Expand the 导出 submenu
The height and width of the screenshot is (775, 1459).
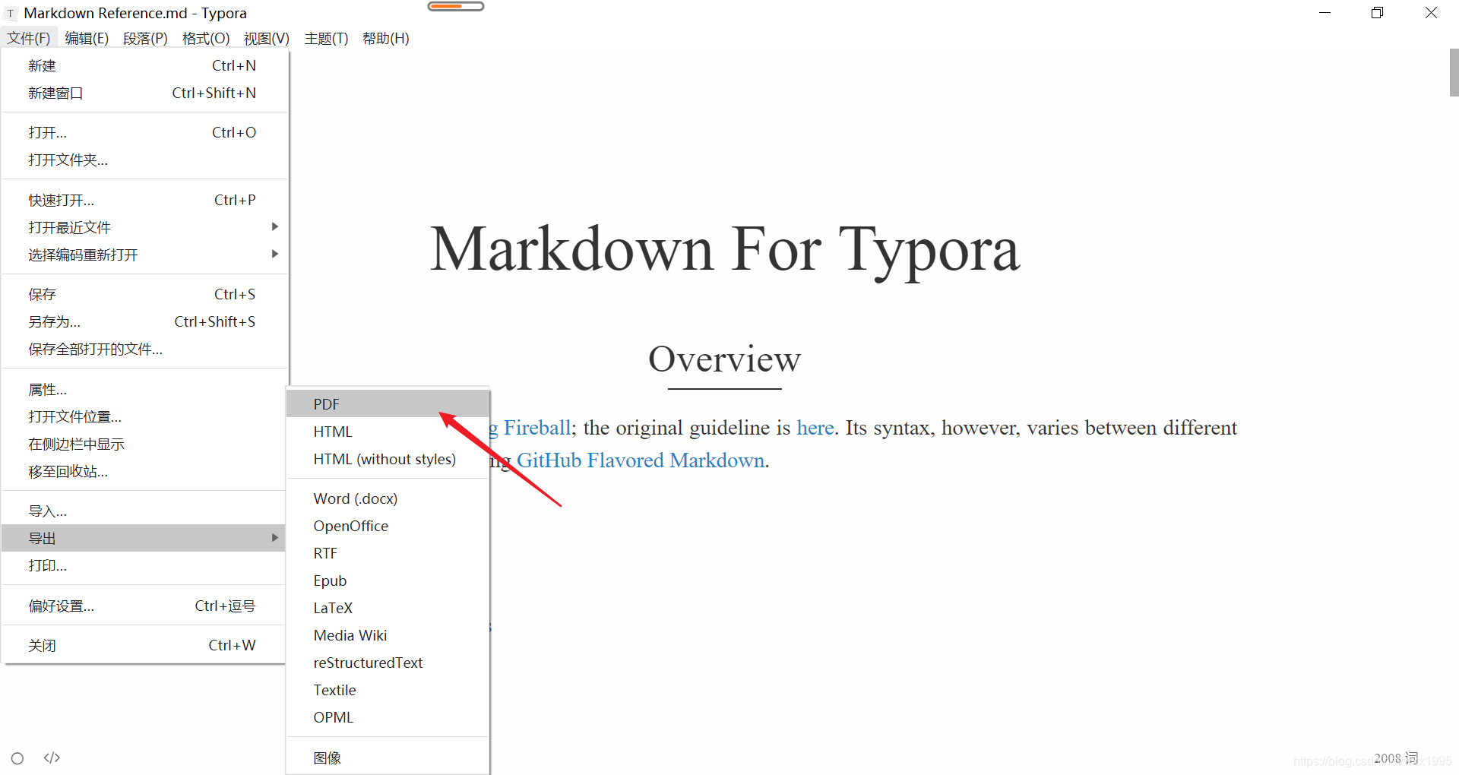(144, 539)
